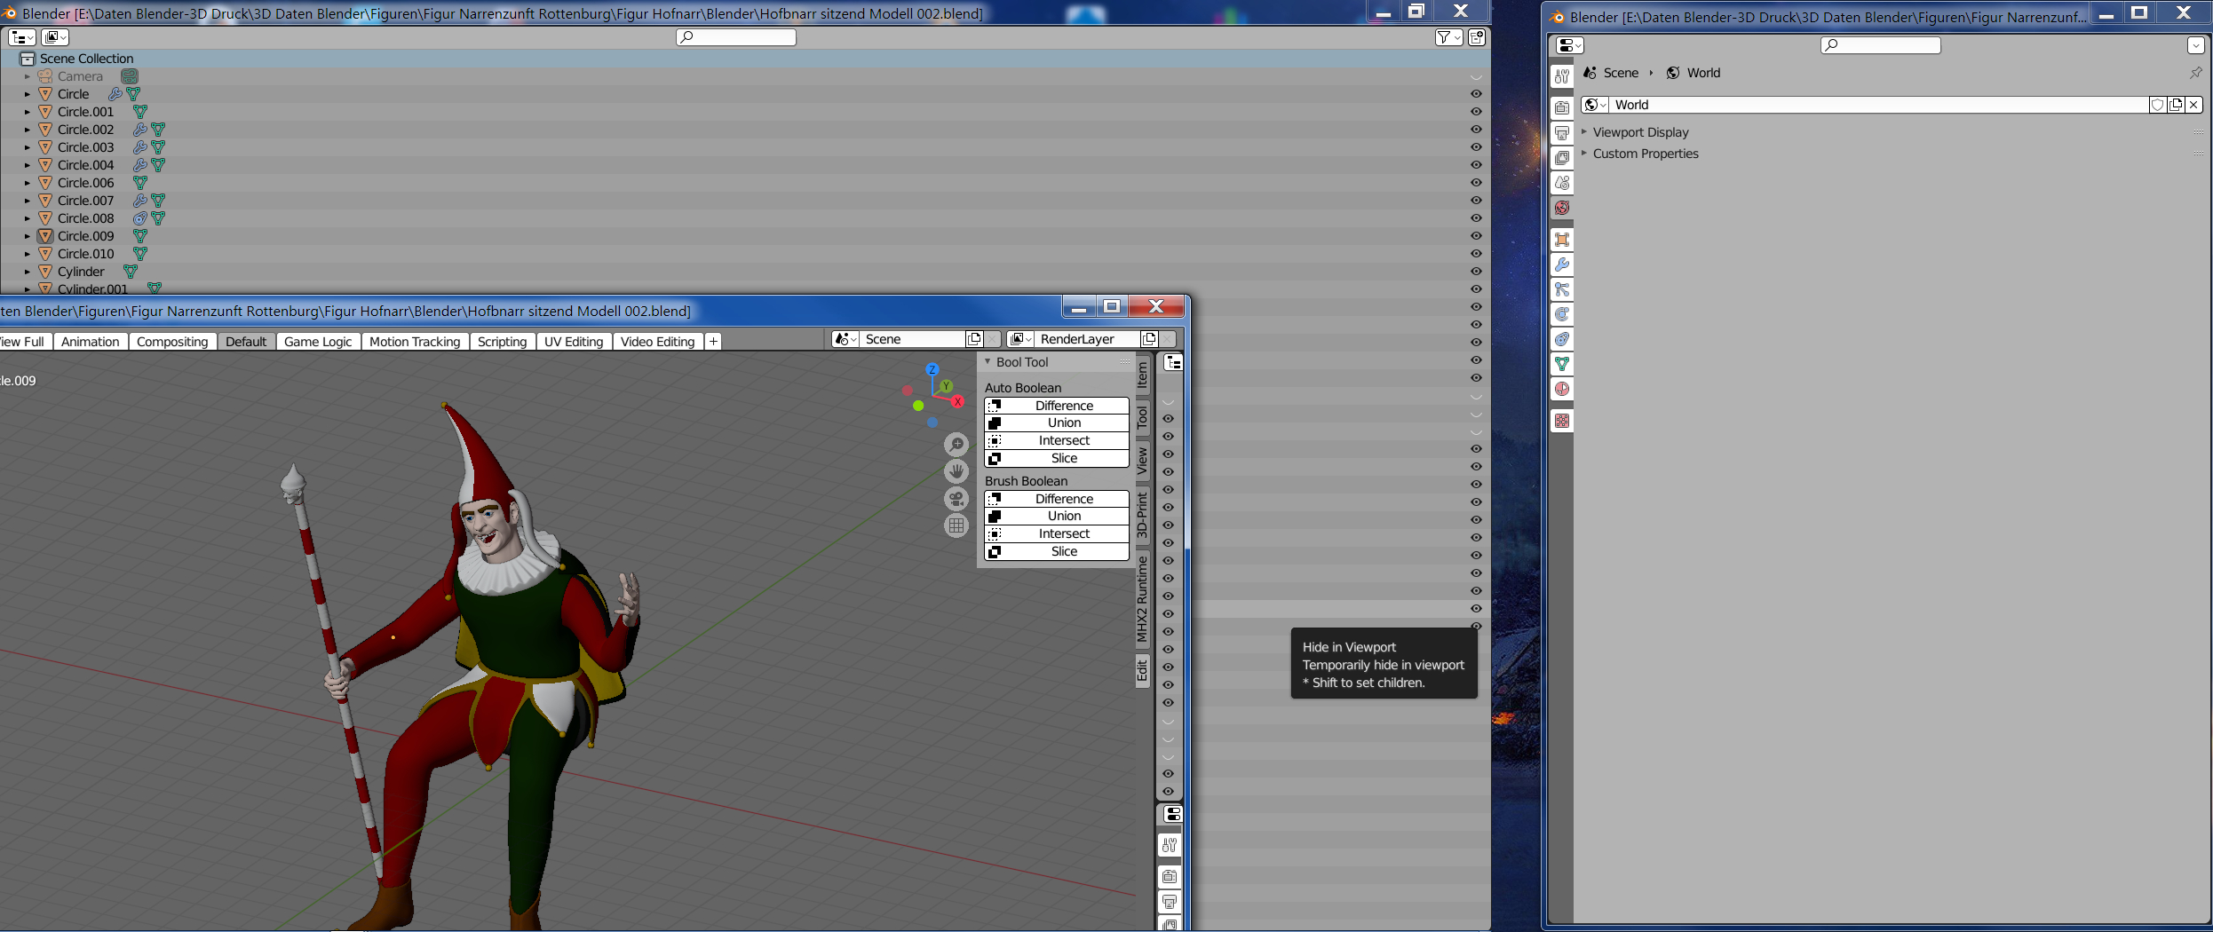Open the Scripting workspace tab
This screenshot has height=932, width=2213.
pyautogui.click(x=502, y=342)
